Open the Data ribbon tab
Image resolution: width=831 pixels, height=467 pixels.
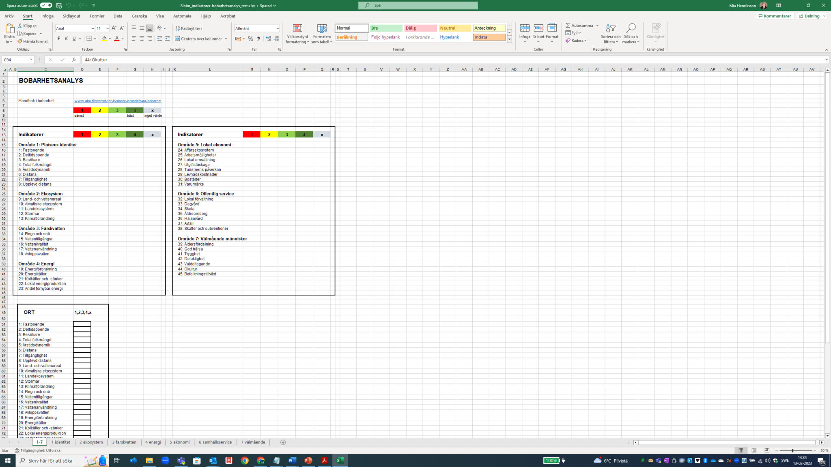(118, 16)
